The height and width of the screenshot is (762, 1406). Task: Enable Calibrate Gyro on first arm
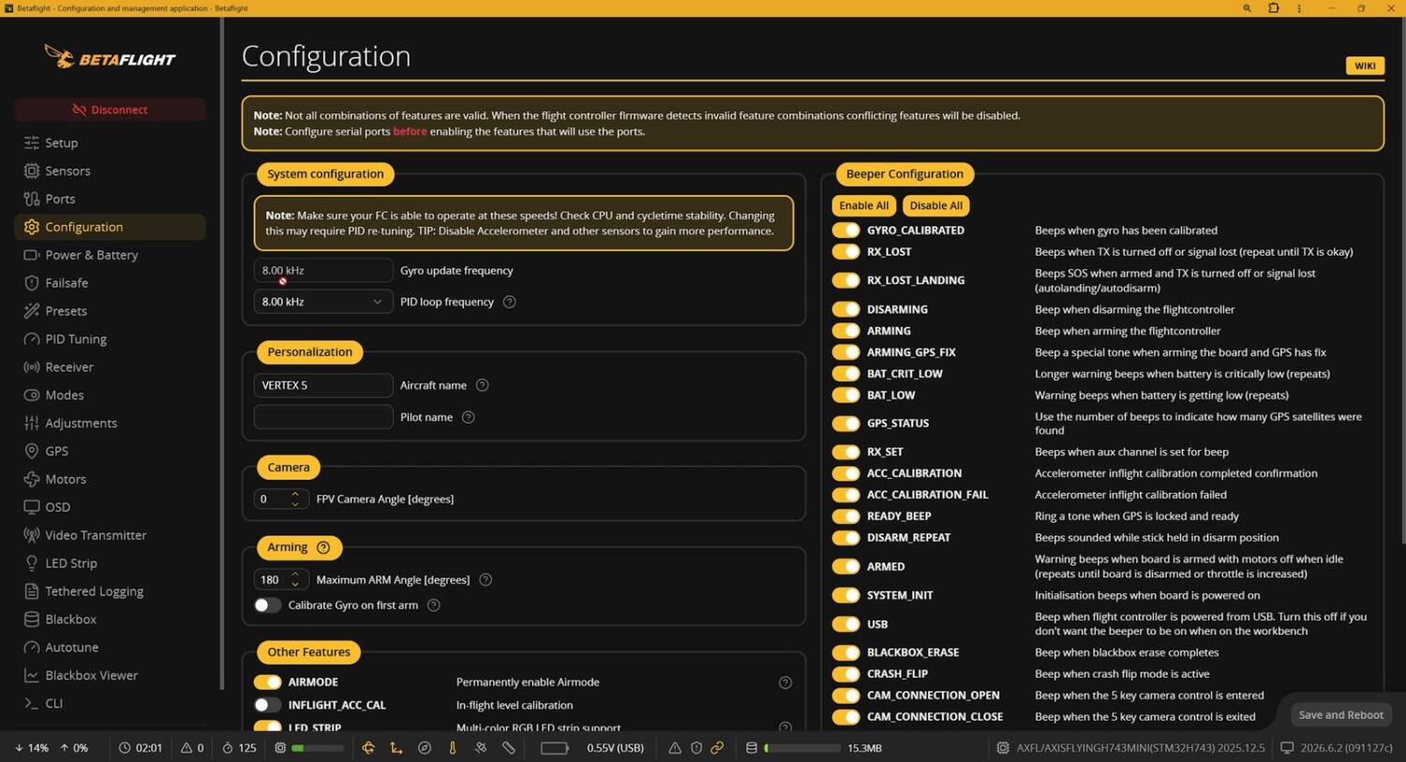[x=267, y=605]
